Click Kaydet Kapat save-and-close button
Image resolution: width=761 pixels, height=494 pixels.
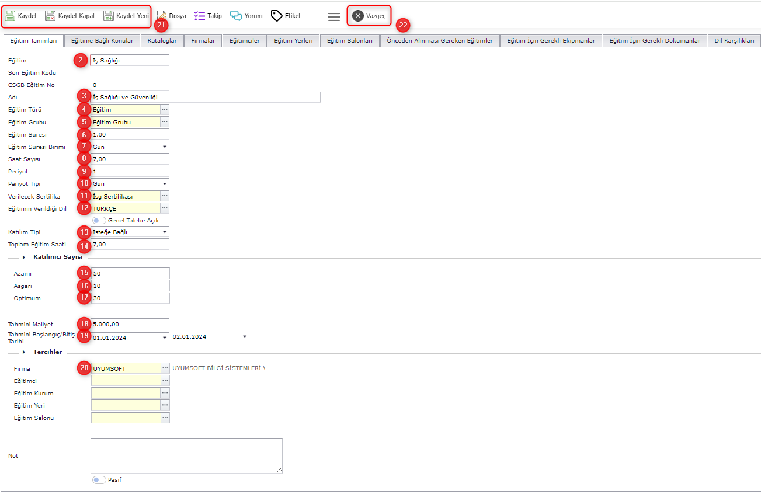70,16
